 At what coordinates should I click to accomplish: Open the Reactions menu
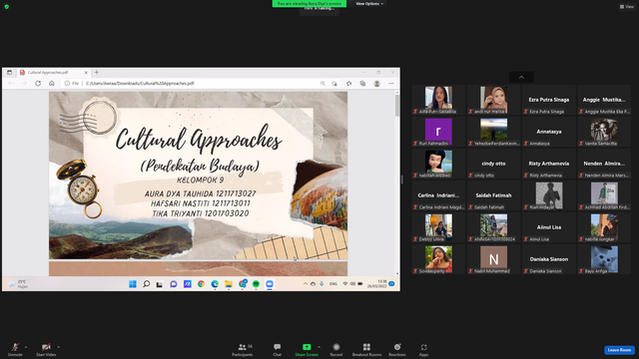pyautogui.click(x=397, y=349)
